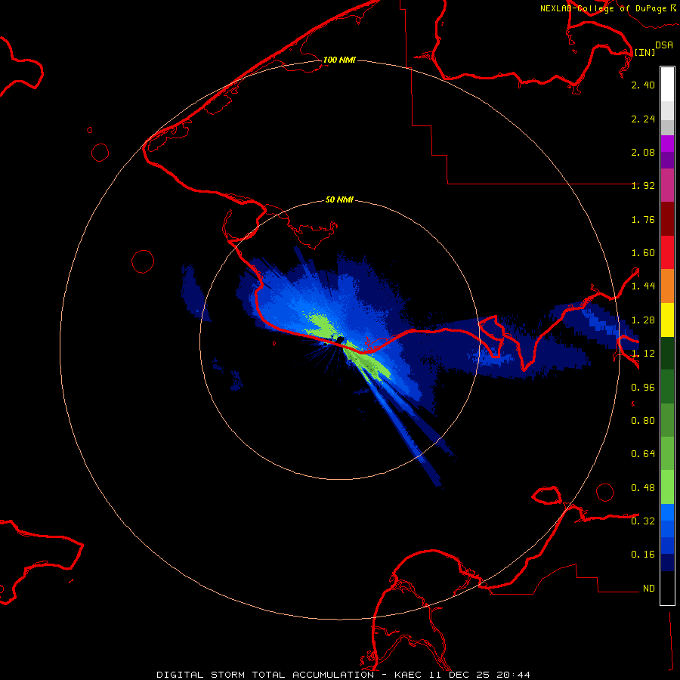Select the 1.28 scale label
Screen dimensions: 680x680
(643, 320)
